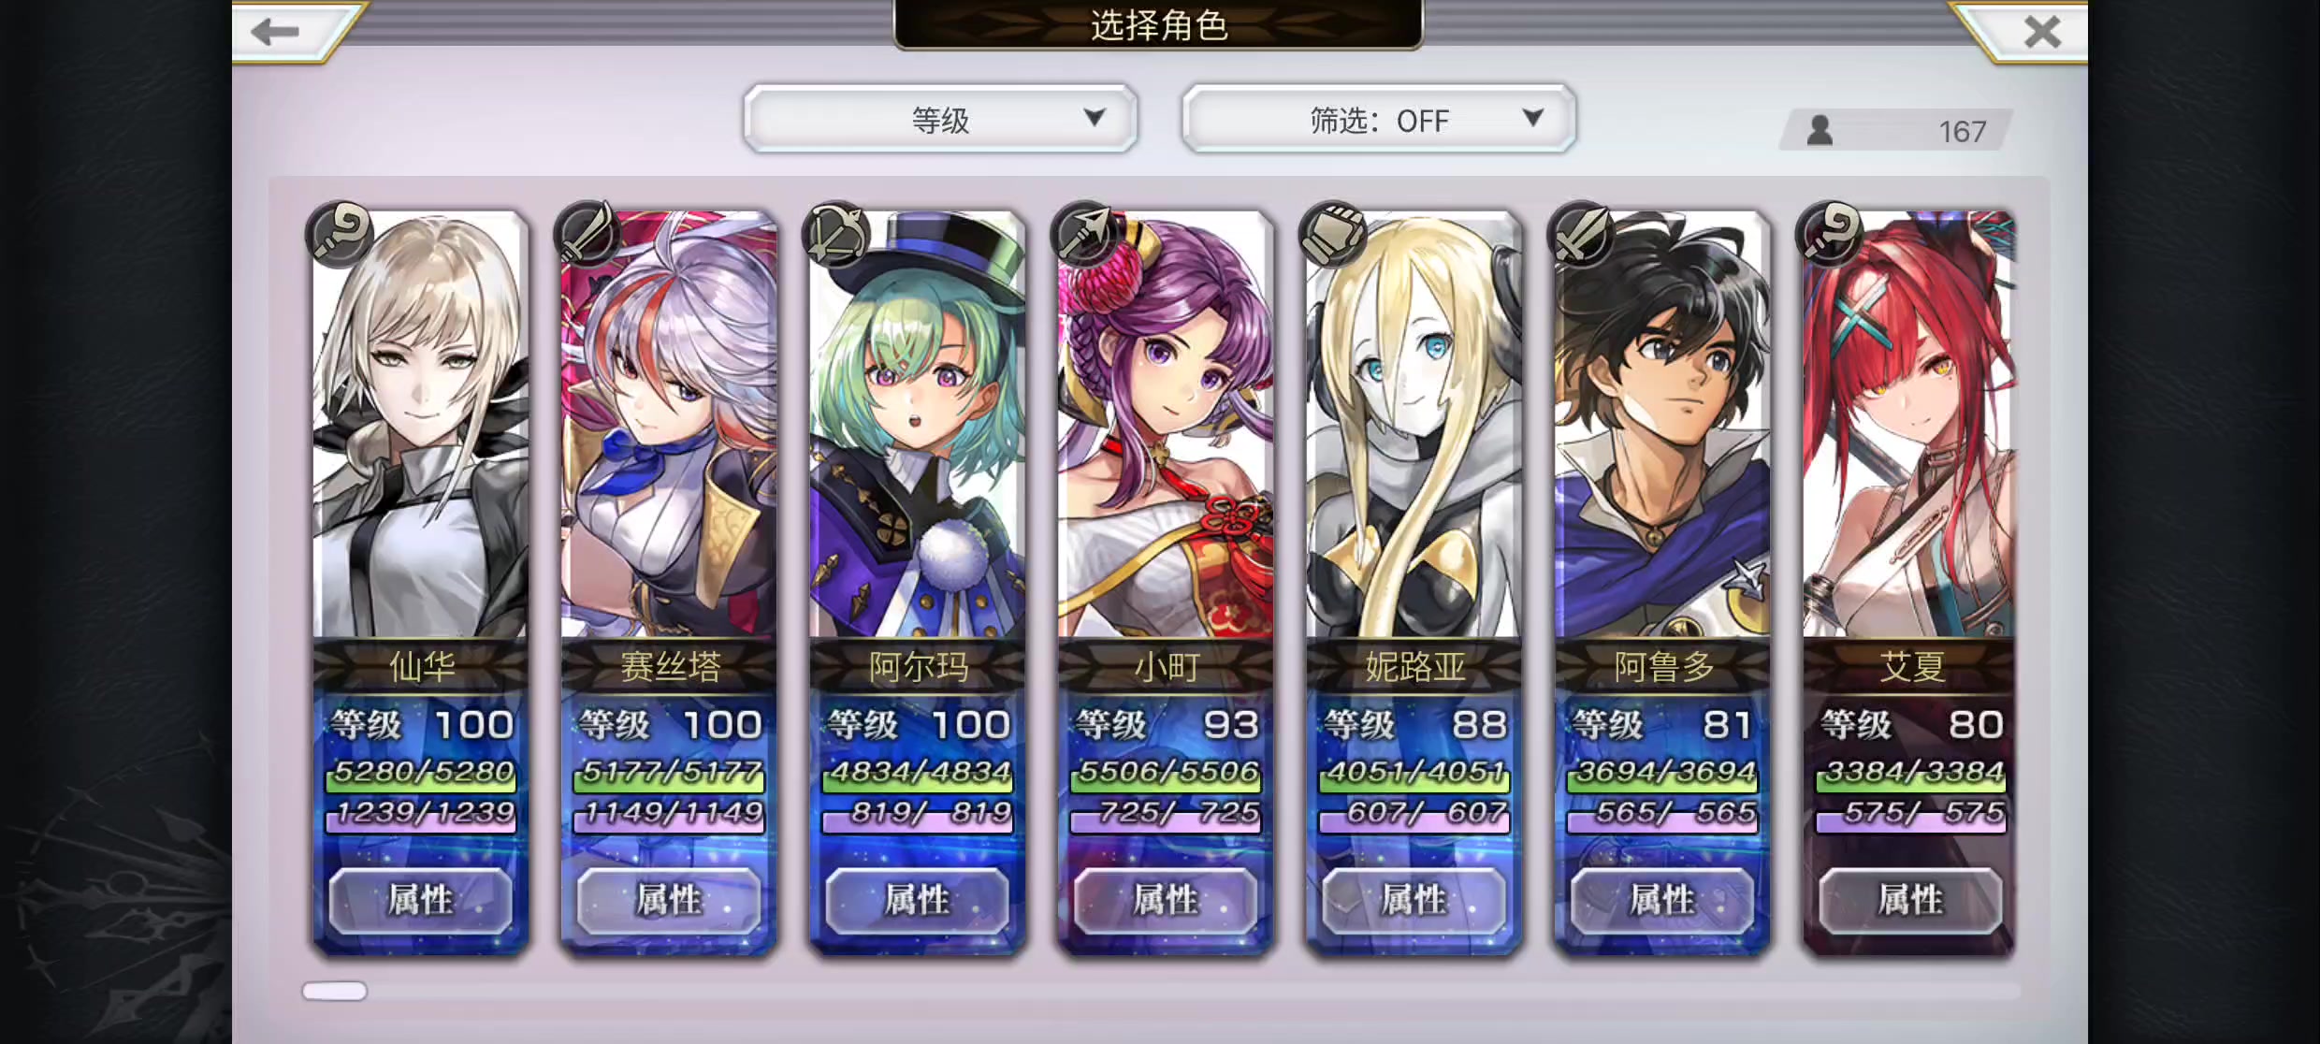The width and height of the screenshot is (2320, 1044).
Task: Click the sword weapon icon on 赛丝塔
Action: point(587,232)
